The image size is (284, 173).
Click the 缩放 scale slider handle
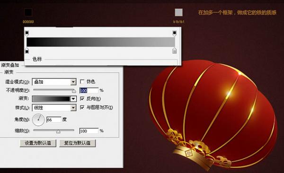point(58,131)
